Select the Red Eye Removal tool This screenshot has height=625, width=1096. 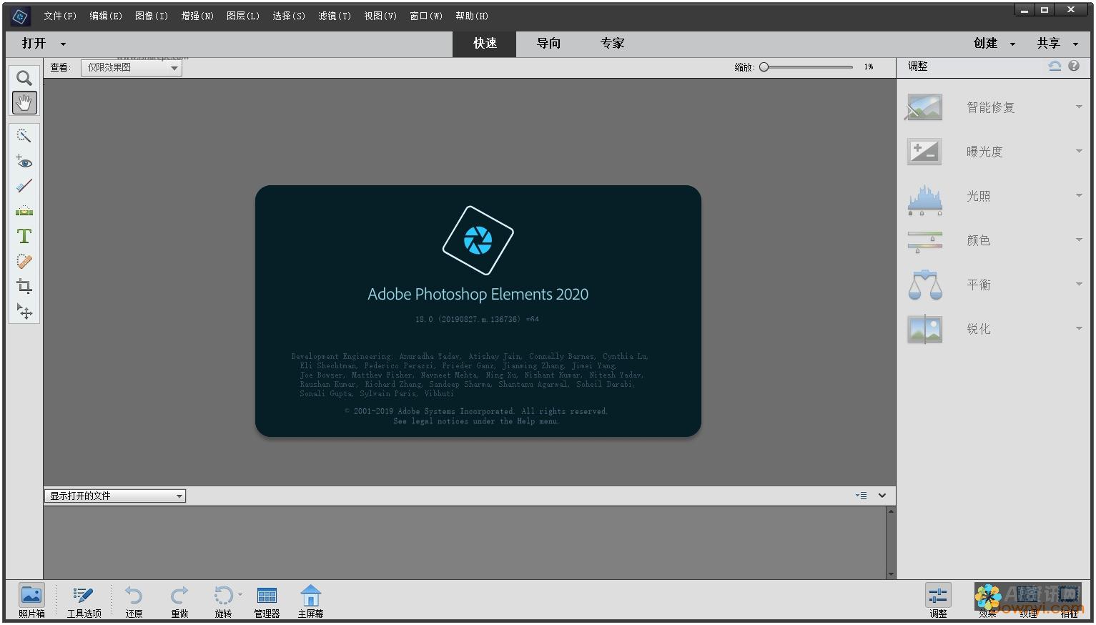(x=24, y=162)
